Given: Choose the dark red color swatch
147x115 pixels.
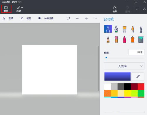Looking at the screenshot, I should [x=134, y=87].
